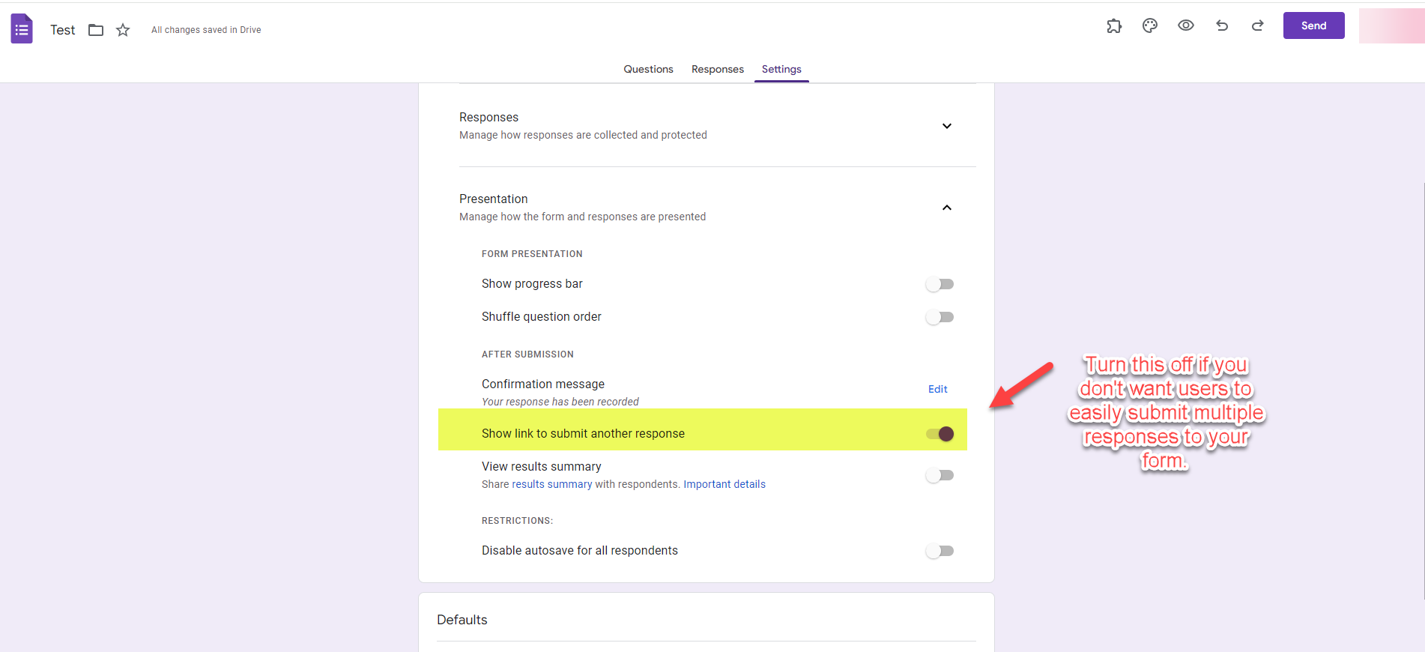
Task: Open the move to folder icon
Action: click(x=96, y=30)
